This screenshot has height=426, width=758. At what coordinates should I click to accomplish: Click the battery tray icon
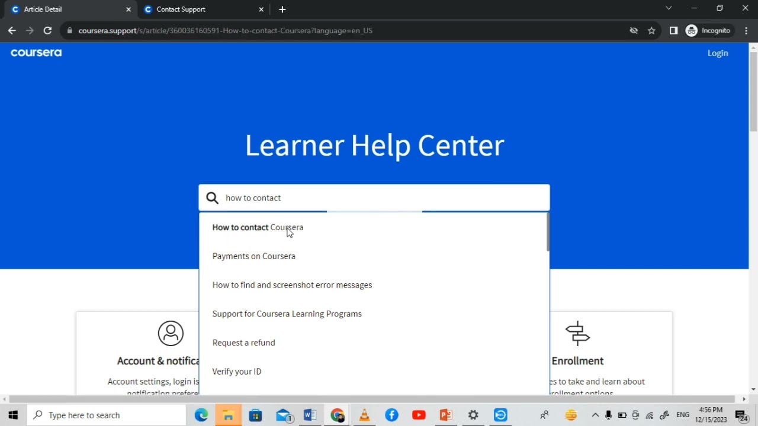pos(622,415)
